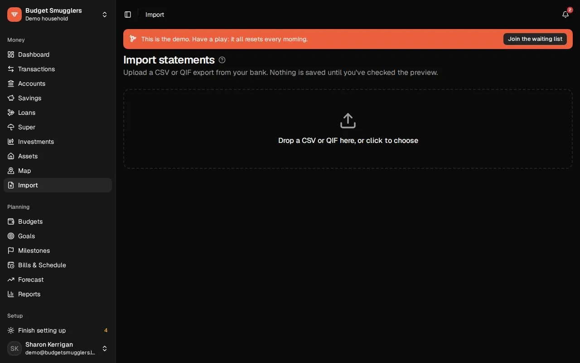Image resolution: width=580 pixels, height=363 pixels.
Task: Expand the Sharon Kerrigan account menu
Action: 105,348
